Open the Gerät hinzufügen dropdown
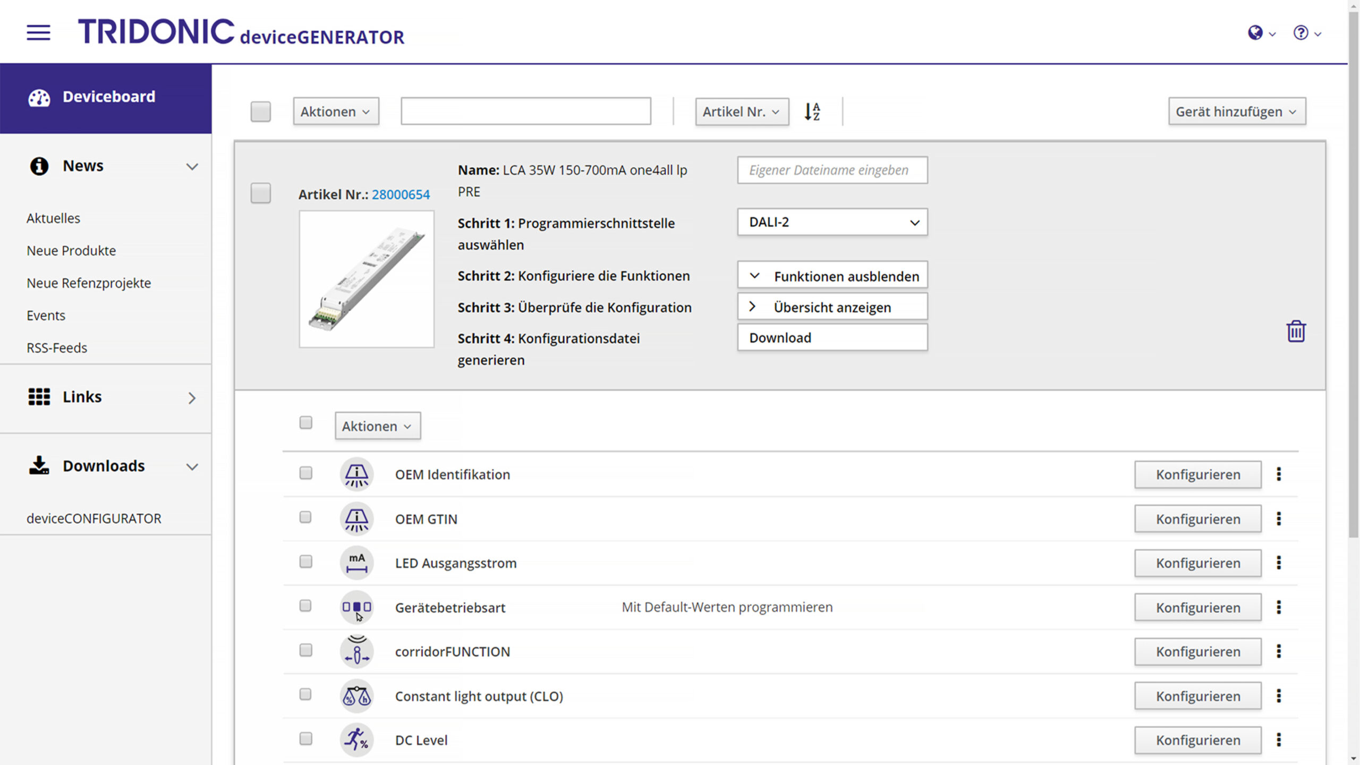The height and width of the screenshot is (765, 1360). click(1237, 112)
